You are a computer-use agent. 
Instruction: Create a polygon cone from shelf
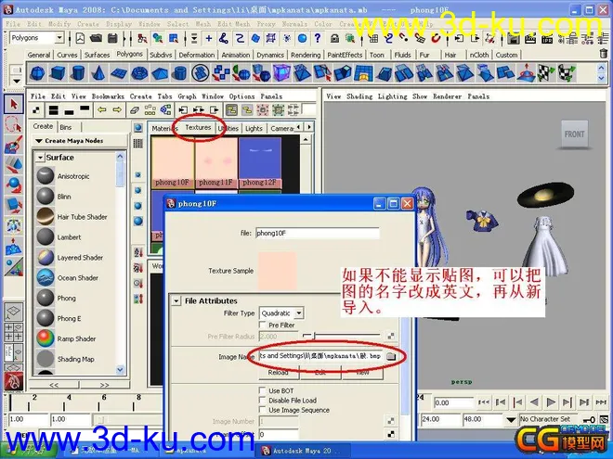(98, 73)
